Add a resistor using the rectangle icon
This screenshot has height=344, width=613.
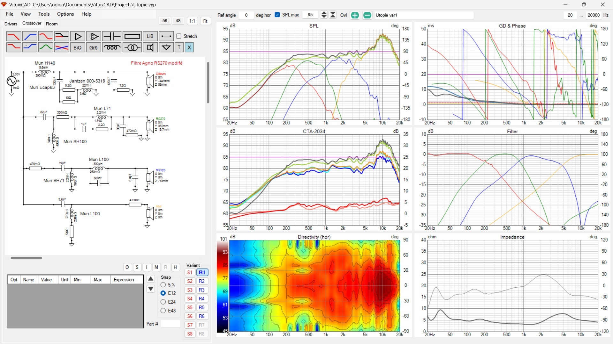click(132, 36)
